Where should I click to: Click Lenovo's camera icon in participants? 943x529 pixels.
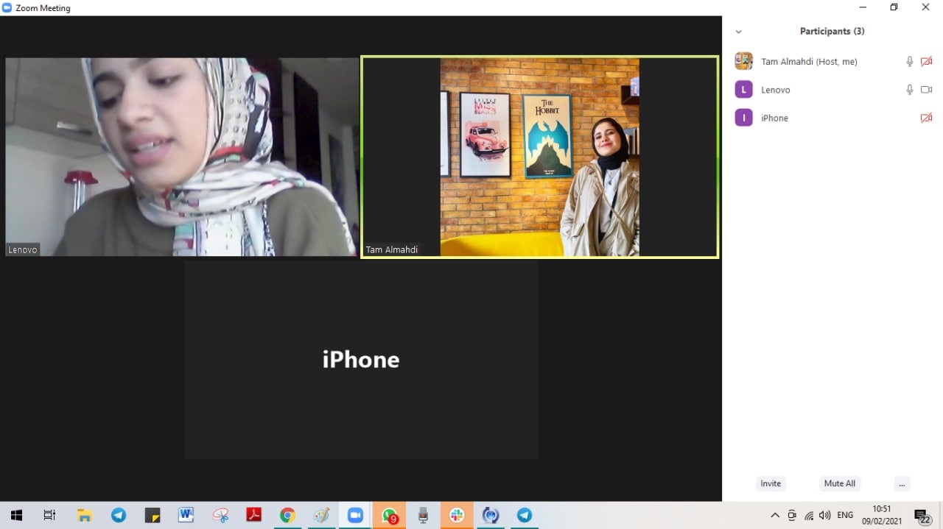(x=926, y=90)
